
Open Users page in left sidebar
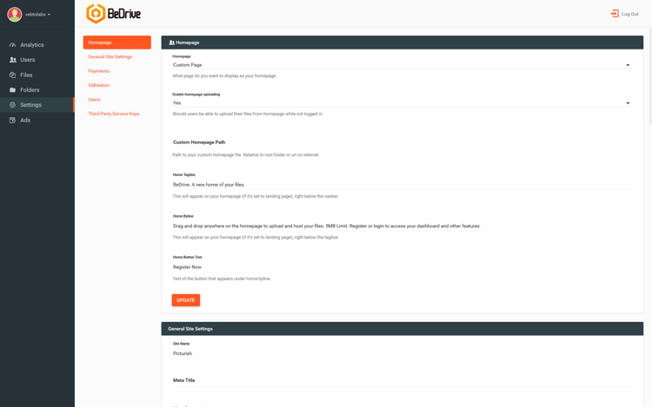[37, 60]
